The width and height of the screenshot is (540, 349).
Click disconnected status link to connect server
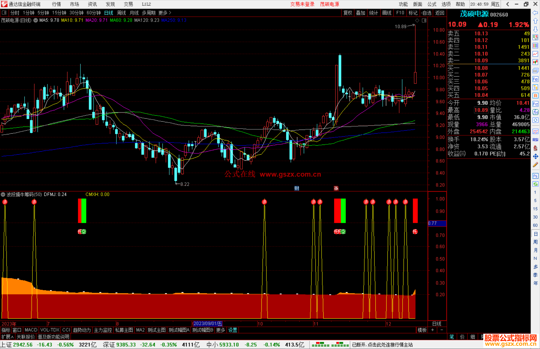coord(382,345)
